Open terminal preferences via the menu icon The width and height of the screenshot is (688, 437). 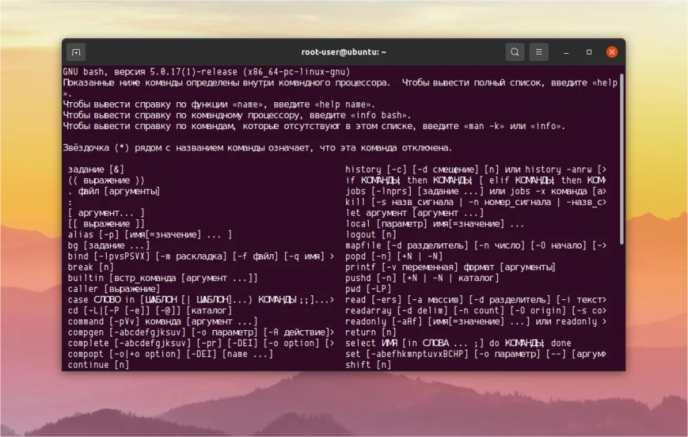coord(539,51)
